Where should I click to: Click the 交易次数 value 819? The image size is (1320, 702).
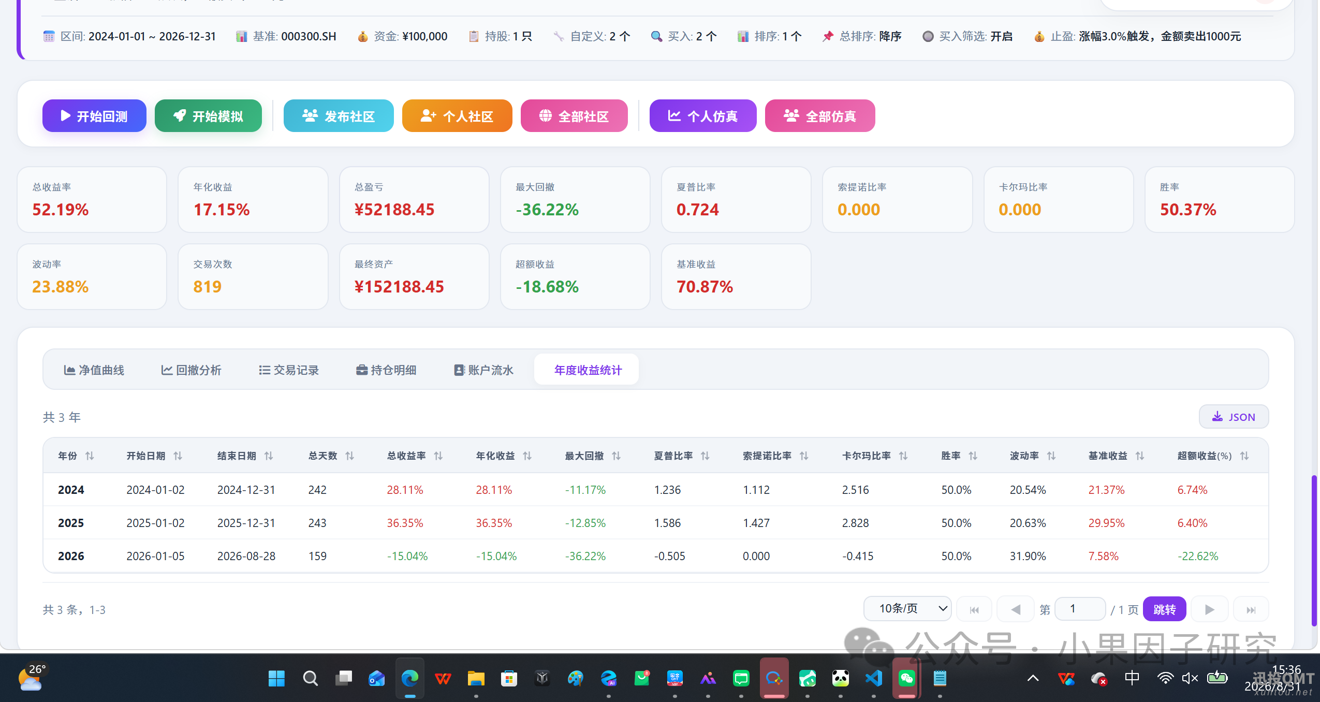click(x=207, y=287)
